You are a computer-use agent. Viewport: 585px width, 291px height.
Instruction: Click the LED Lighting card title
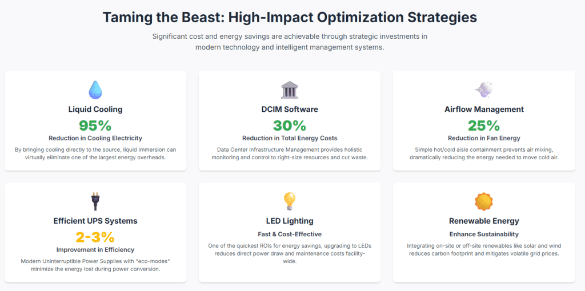pos(290,221)
